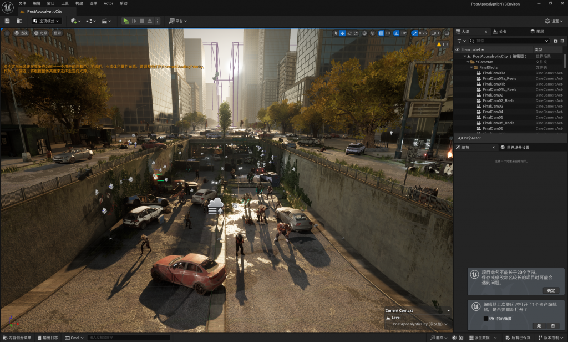The width and height of the screenshot is (568, 342).
Task: Open play options three-dot menu
Action: (157, 21)
